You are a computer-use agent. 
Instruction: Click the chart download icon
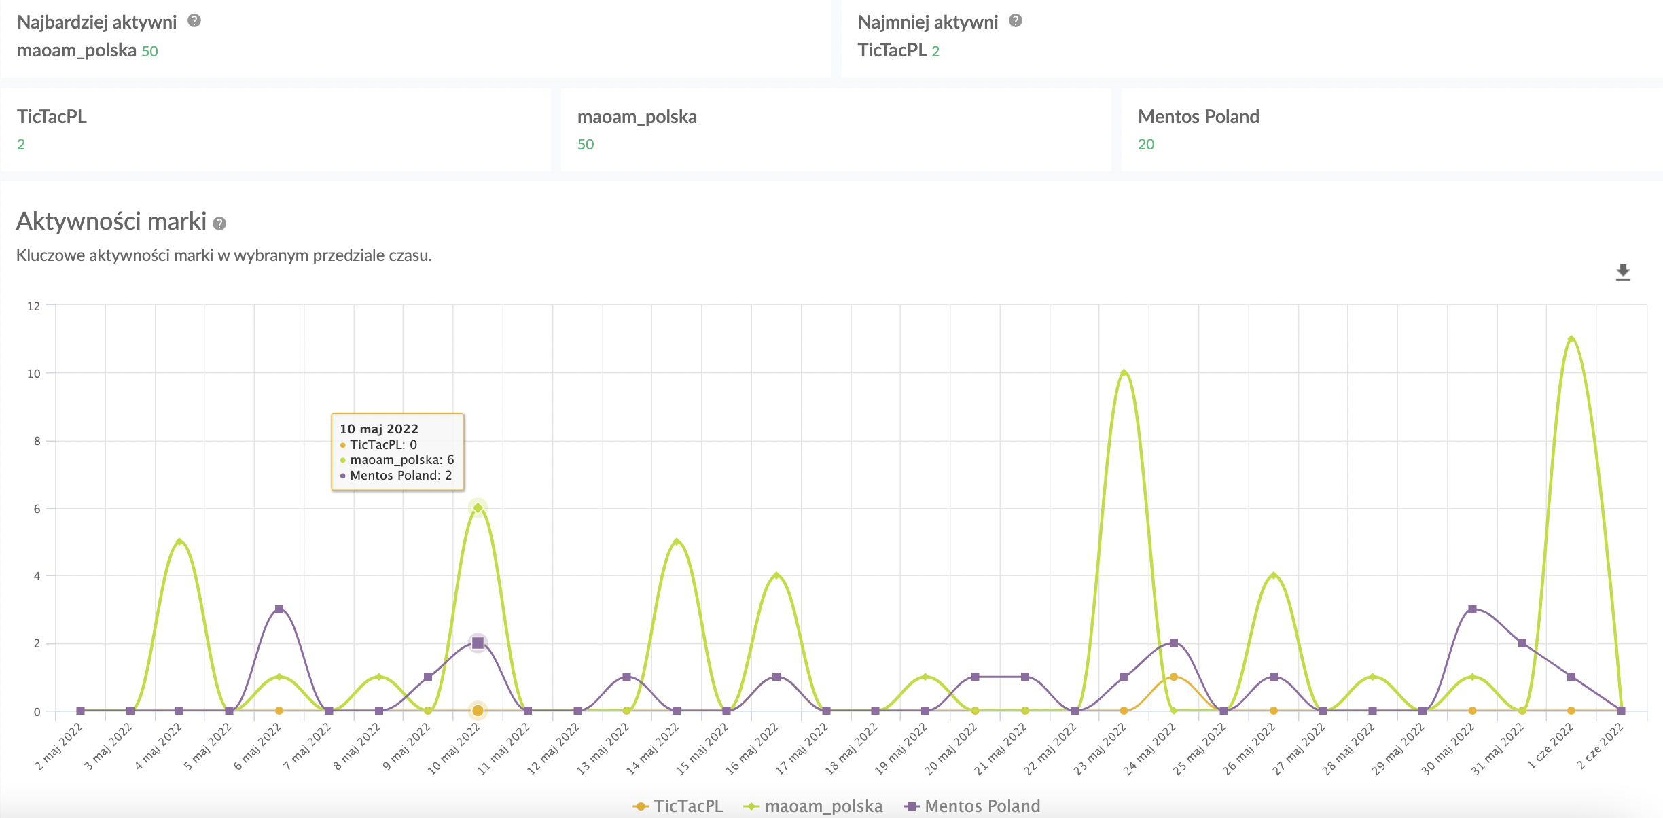pos(1623,272)
